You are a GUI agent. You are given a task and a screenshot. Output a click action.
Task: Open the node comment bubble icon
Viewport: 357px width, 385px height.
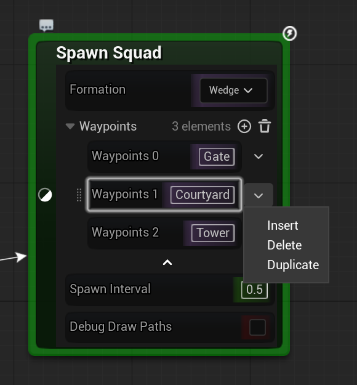click(46, 25)
